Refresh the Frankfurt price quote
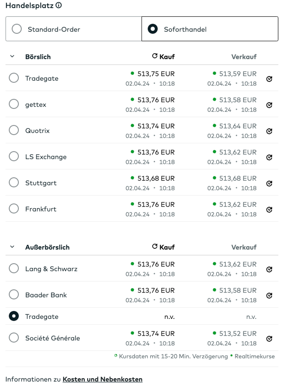Screen dimensions: 284x386 tap(269, 209)
